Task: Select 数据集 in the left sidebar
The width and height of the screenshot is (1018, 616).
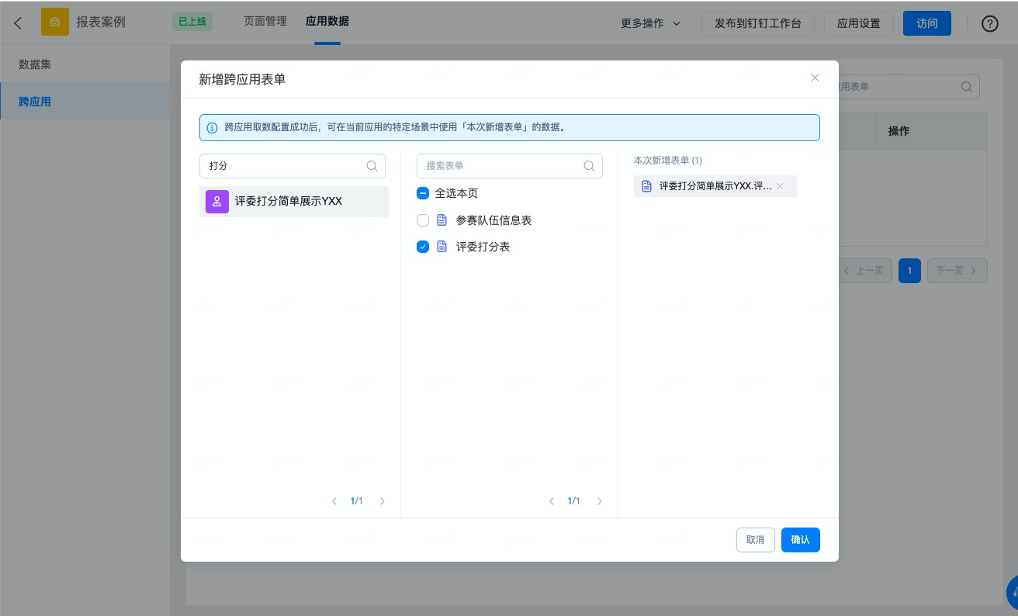Action: tap(35, 64)
